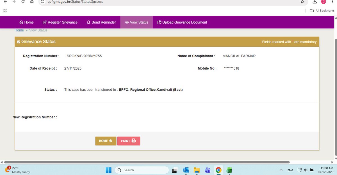
Task: Open Excel from the taskbar
Action: [x=229, y=170]
